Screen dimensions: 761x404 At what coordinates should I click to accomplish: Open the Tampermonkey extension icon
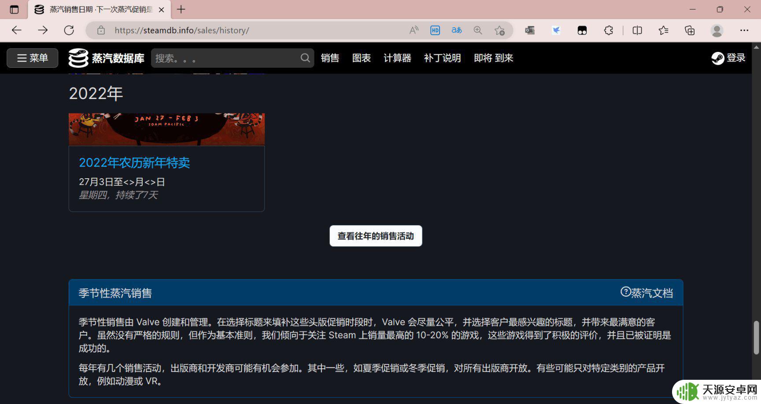point(582,30)
